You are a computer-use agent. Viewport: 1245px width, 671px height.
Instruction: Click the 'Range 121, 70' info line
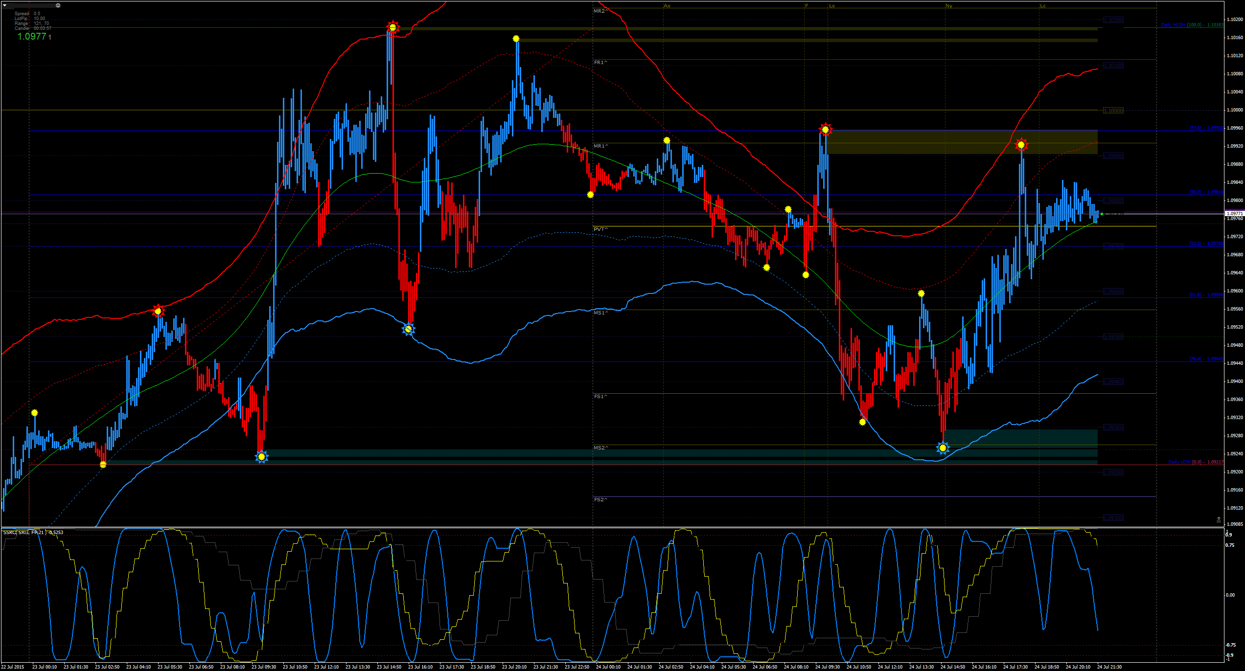32,23
